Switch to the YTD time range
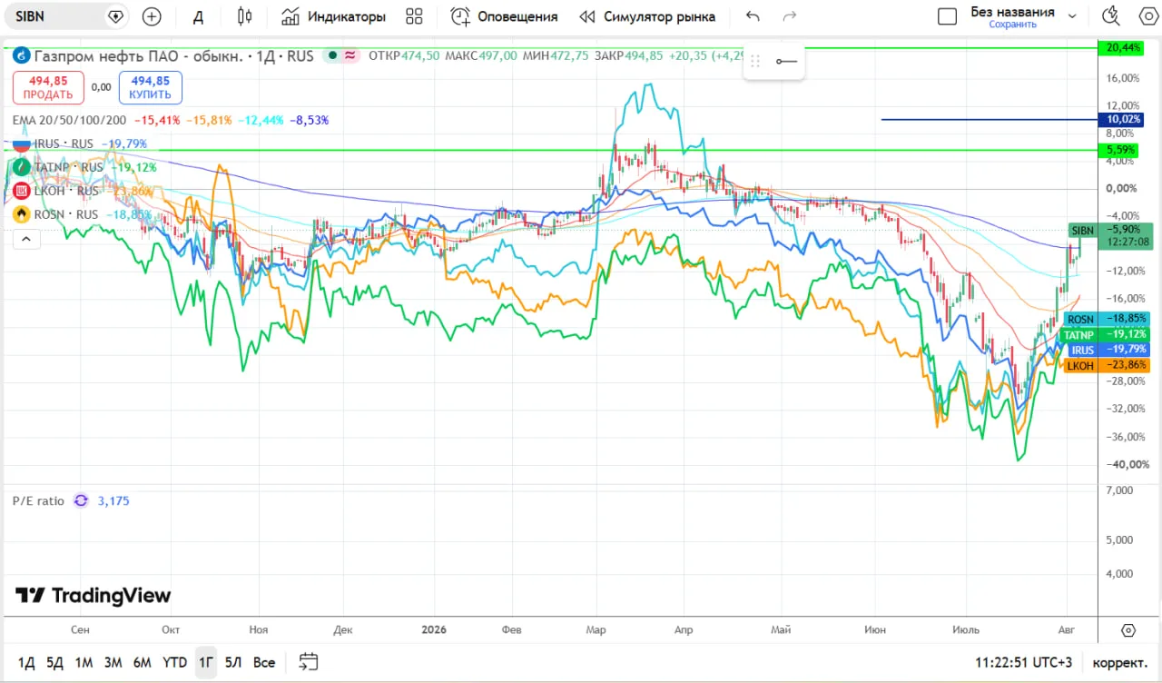 174,662
